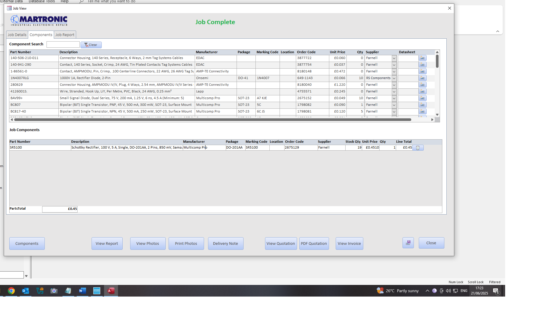Delete the SR5100 job component
The width and height of the screenshot is (558, 314).
(418, 148)
